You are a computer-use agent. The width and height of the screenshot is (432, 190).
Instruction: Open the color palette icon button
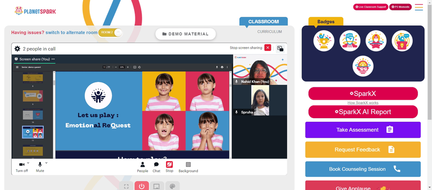pos(172,186)
